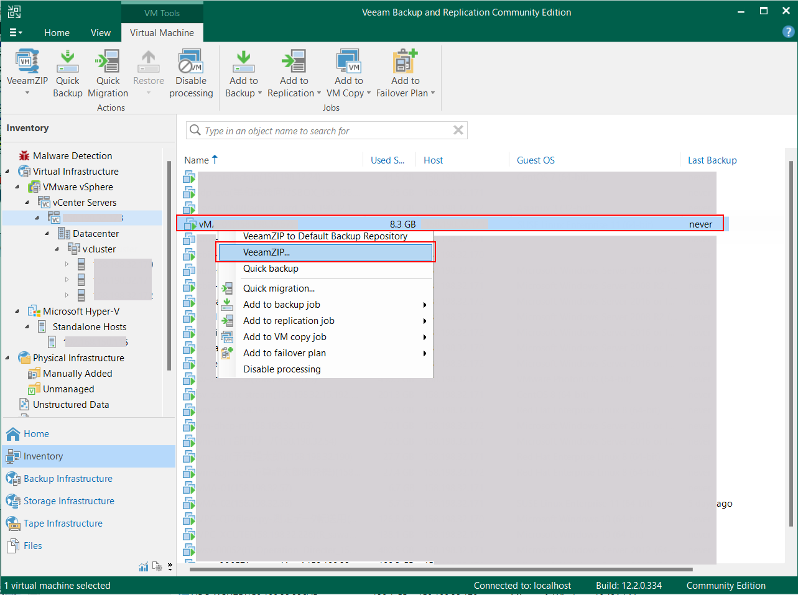Go to Backup Infrastructure view
Screen dimensions: 798x595
click(88, 479)
